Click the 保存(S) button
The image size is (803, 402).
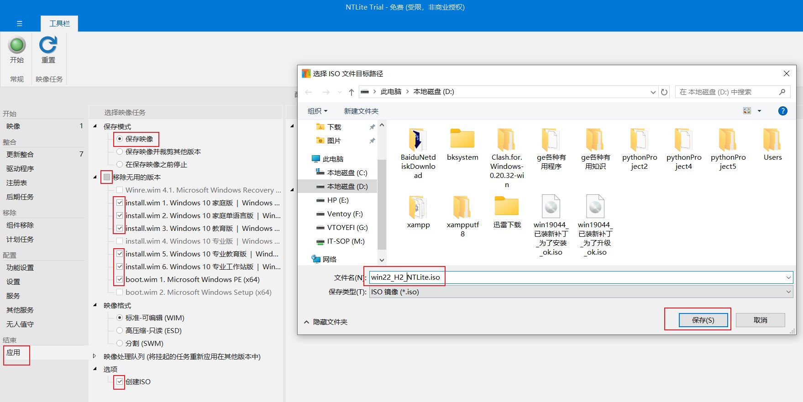[703, 320]
